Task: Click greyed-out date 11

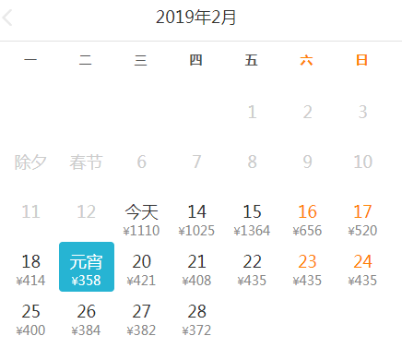Action: 30,211
